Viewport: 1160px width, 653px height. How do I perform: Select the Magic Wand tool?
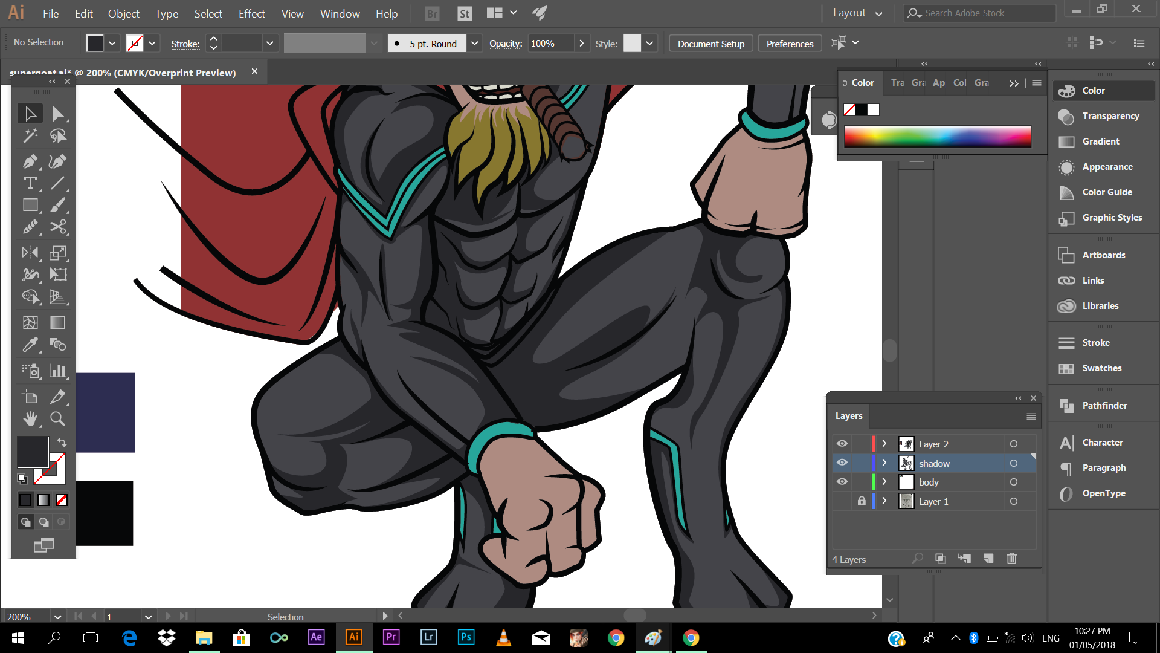click(x=30, y=136)
